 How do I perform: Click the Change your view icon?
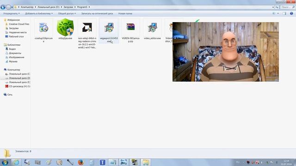click(x=274, y=13)
